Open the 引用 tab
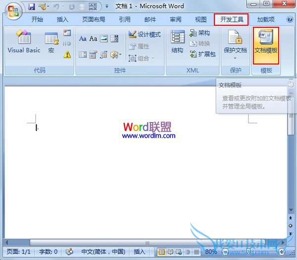Image resolution: width=297 pixels, height=260 pixels. coord(125,19)
